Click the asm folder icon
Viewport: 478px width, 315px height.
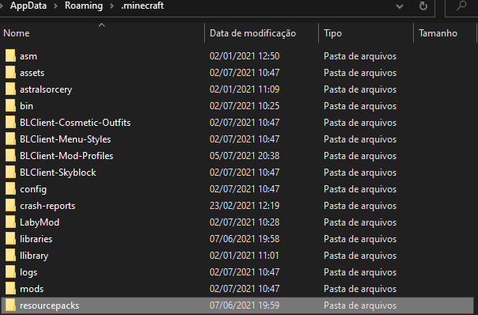pyautogui.click(x=10, y=56)
